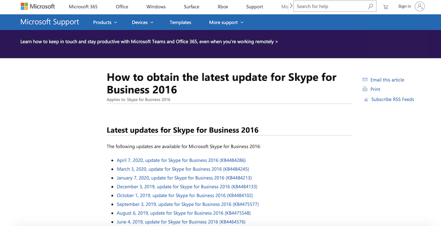
Task: Expand the Devices dropdown
Action: click(143, 22)
